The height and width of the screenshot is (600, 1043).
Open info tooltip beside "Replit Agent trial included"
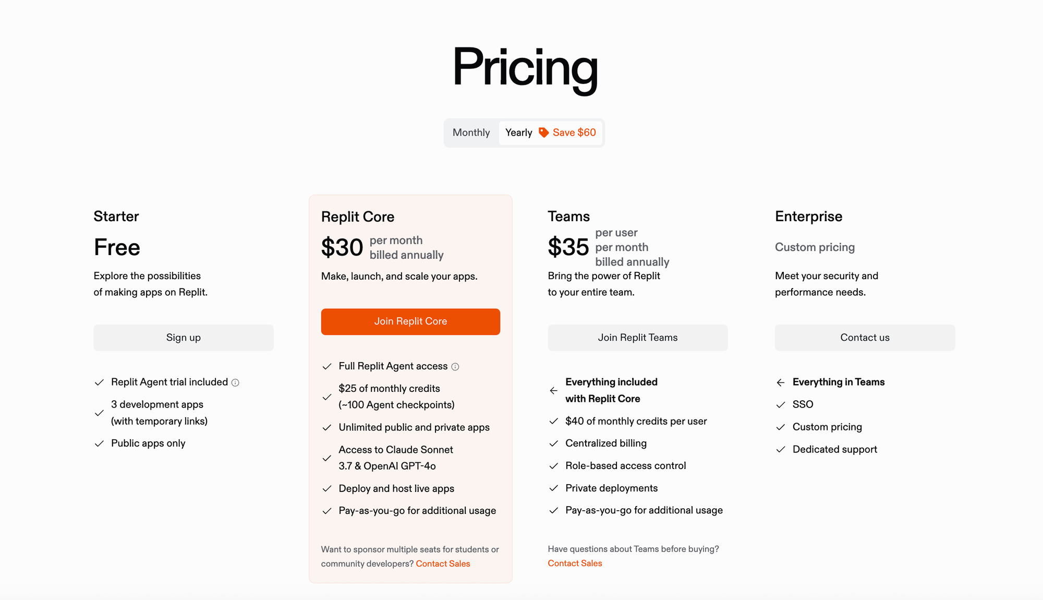coord(235,382)
